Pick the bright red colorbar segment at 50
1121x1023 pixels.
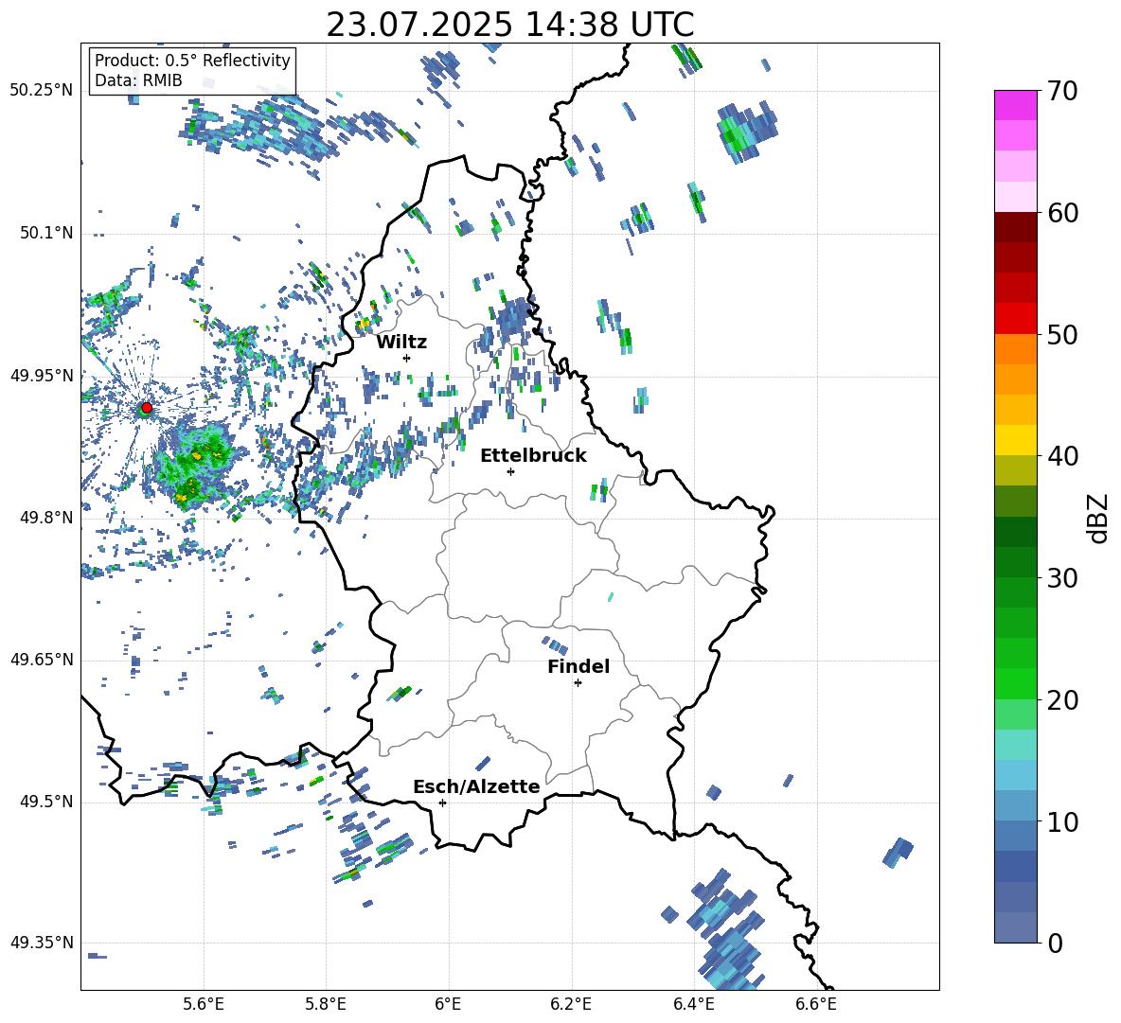[1015, 319]
